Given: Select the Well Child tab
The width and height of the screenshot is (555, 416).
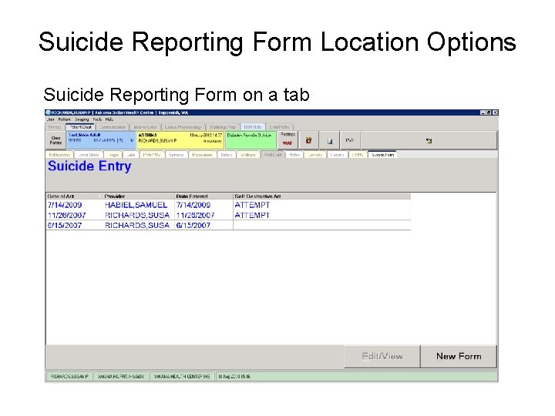Looking at the screenshot, I should [273, 155].
